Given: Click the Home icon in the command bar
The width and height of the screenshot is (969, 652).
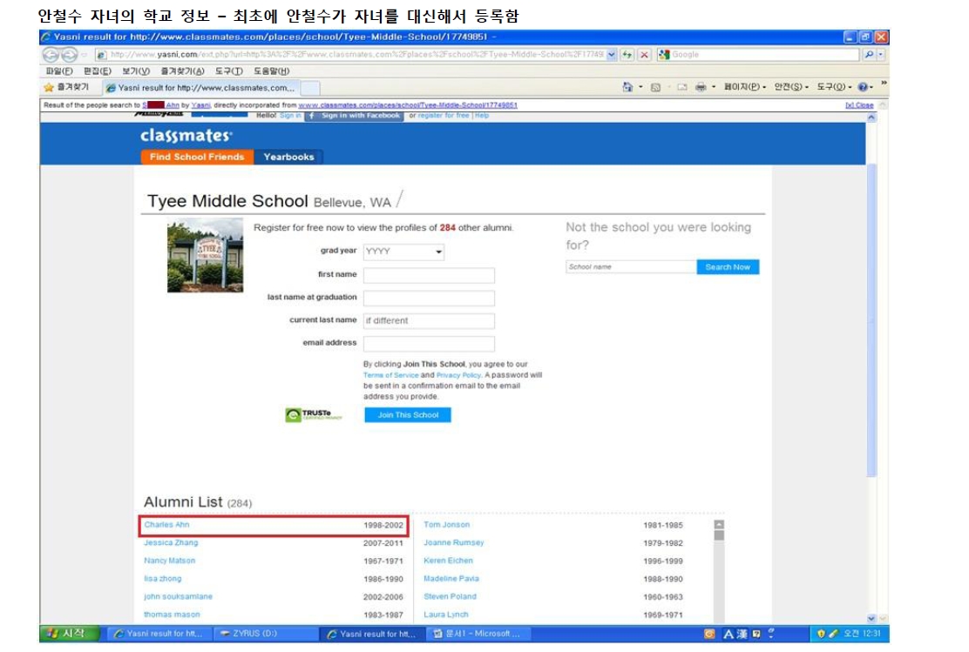Looking at the screenshot, I should [x=627, y=87].
